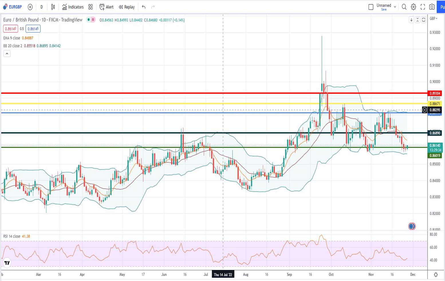This screenshot has width=445, height=281.
Task: Create a new Alert
Action: (x=106, y=7)
